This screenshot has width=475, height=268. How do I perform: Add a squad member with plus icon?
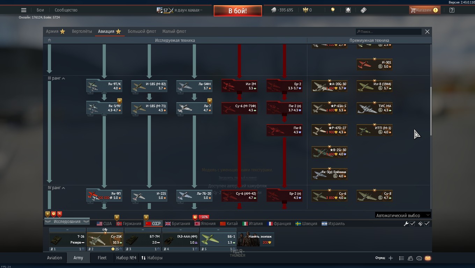390,258
